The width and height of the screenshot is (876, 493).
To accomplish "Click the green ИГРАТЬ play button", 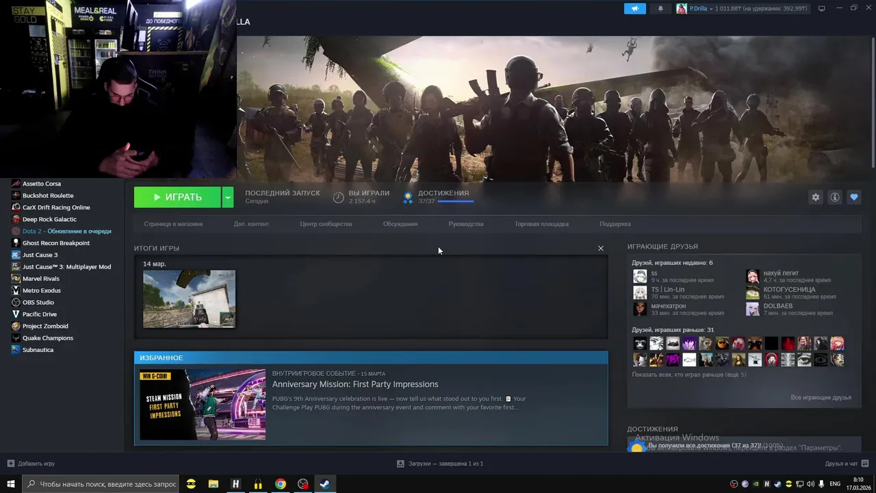I will click(177, 197).
